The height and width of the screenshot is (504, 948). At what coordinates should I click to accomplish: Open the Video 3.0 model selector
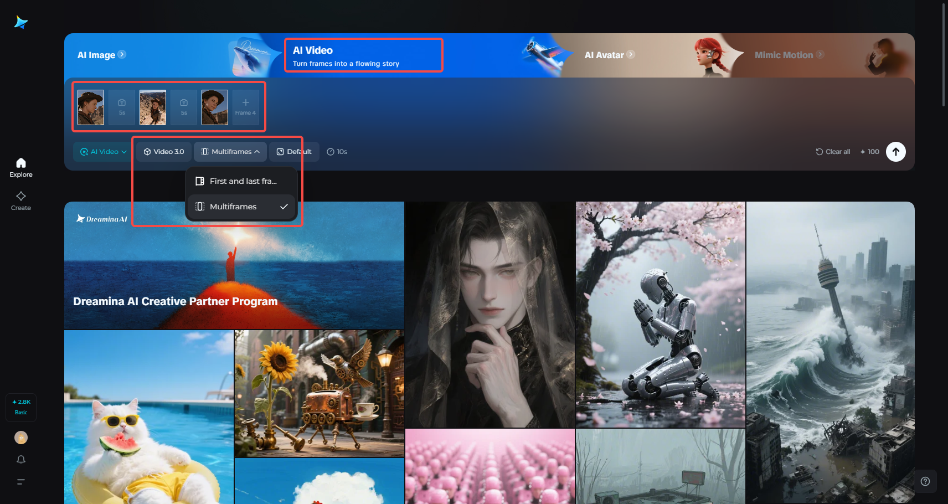(x=163, y=151)
